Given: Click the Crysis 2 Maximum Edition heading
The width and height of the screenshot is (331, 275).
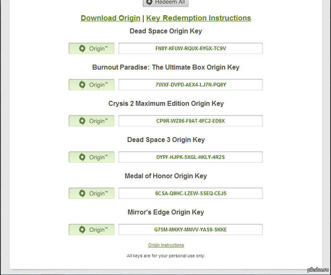Looking at the screenshot, I should tap(166, 104).
